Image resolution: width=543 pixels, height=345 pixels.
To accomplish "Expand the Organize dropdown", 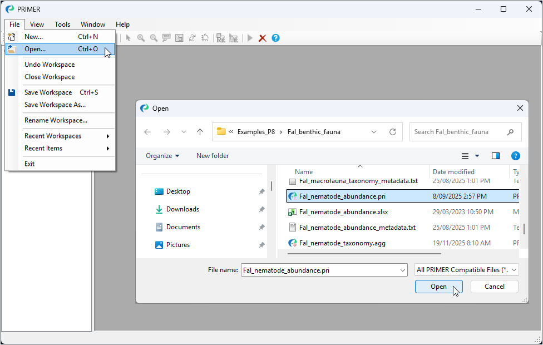I will click(x=162, y=156).
